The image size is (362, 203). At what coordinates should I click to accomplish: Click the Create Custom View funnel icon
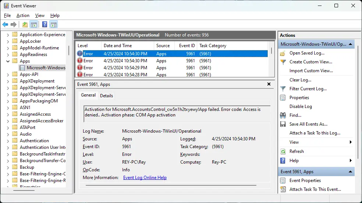(283, 62)
